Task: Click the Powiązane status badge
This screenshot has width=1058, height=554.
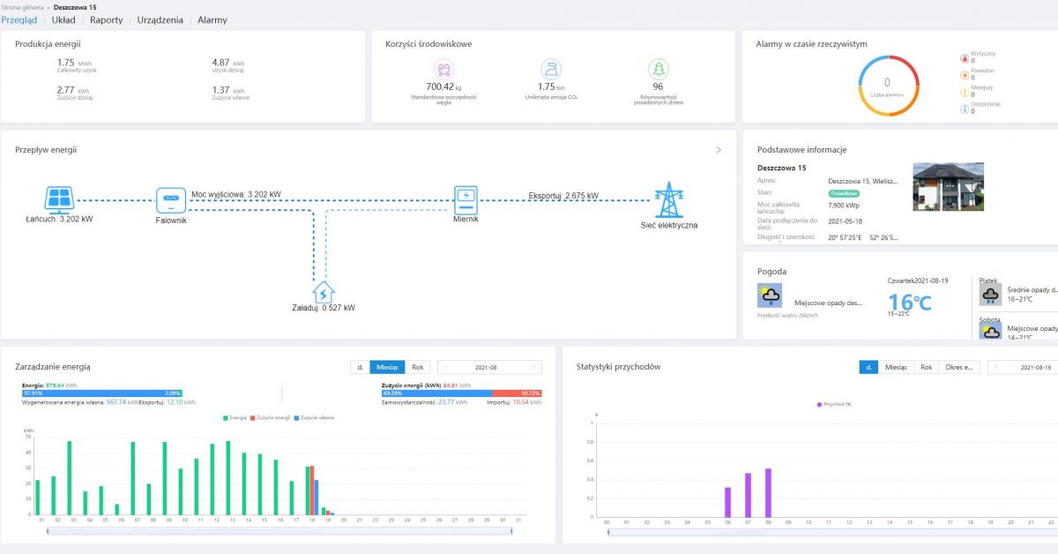Action: click(844, 192)
